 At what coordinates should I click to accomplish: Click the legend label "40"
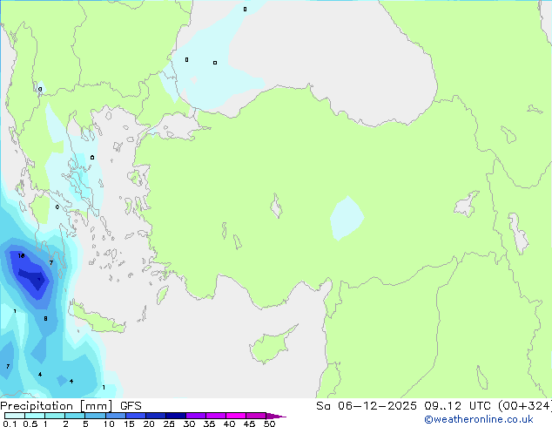229,424
